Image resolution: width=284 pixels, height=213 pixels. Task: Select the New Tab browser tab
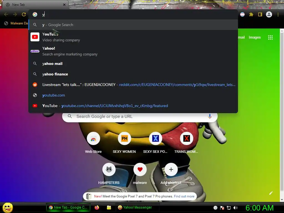click(x=35, y=5)
